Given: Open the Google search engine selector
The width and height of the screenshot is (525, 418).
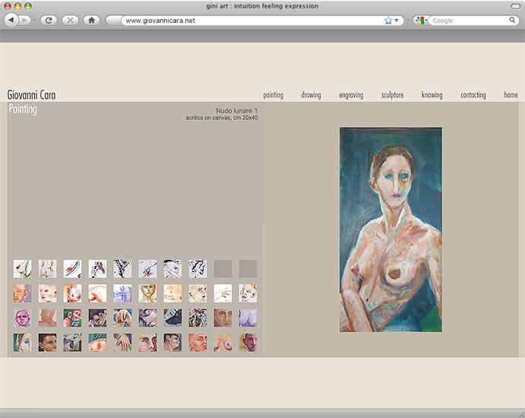Looking at the screenshot, I should (420, 21).
